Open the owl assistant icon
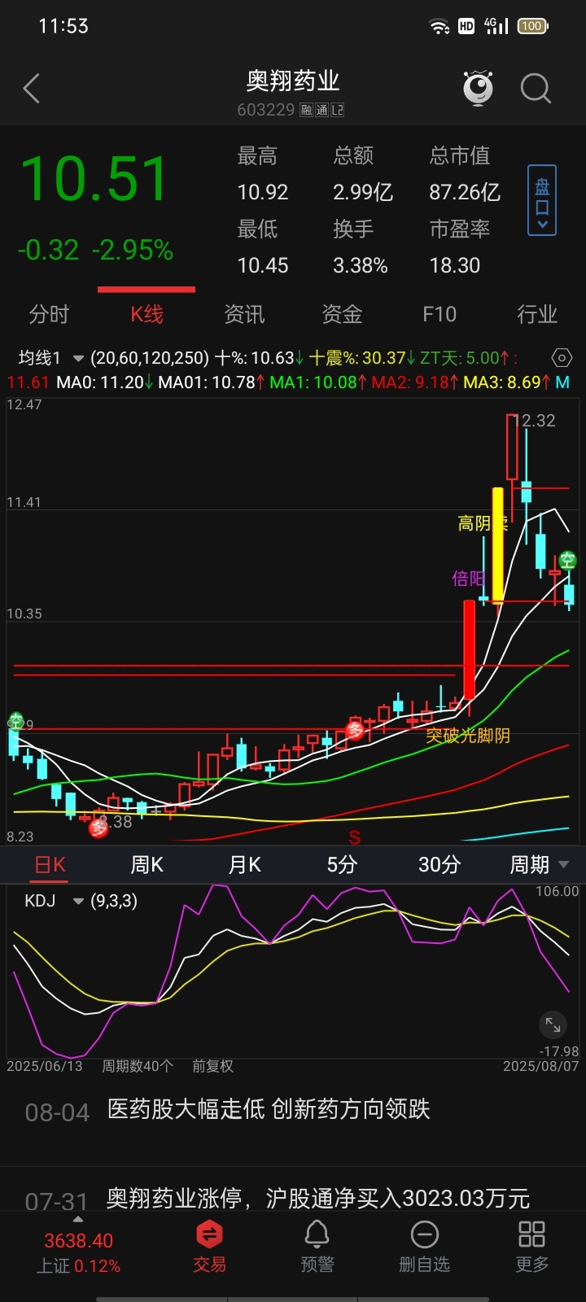 click(x=478, y=88)
